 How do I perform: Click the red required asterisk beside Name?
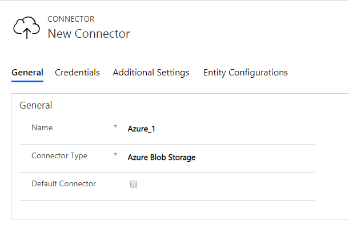pyautogui.click(x=115, y=127)
